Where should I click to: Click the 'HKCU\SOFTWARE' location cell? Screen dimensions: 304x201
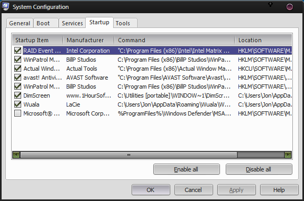265,69
